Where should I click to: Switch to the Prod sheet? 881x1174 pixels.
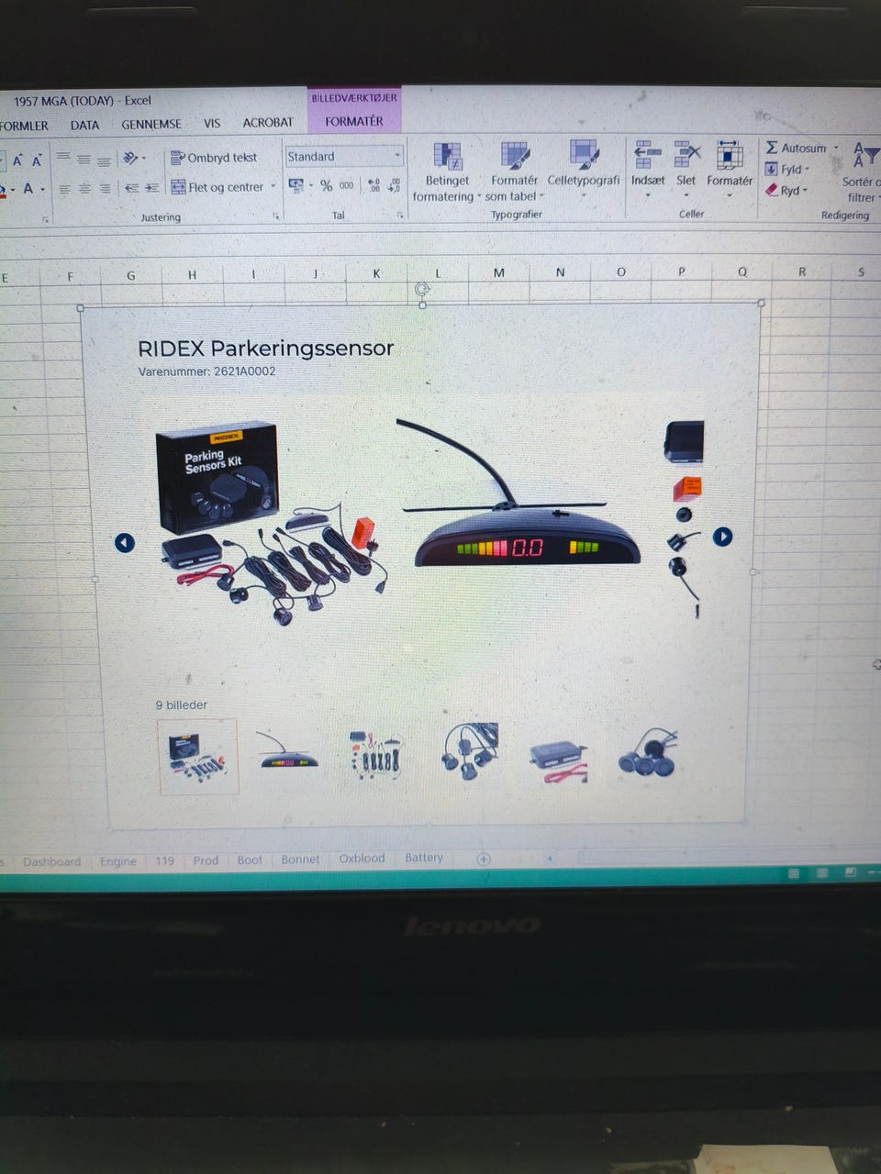tap(206, 860)
